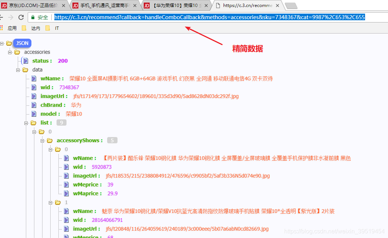Collapse the list node
The image size is (388, 238).
point(26,123)
